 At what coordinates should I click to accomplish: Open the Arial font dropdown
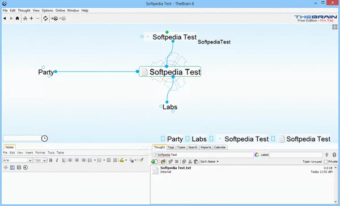18,160
